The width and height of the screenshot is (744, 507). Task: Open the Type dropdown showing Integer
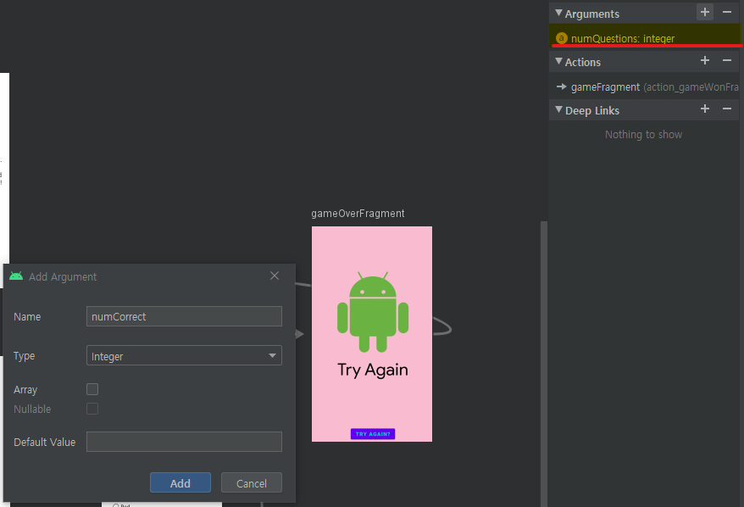(184, 355)
